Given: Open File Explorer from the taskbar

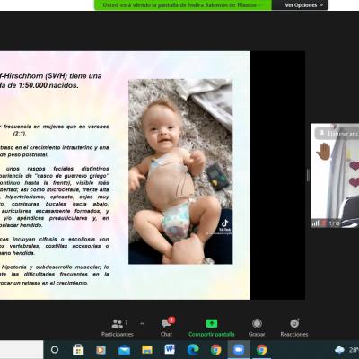Looking at the screenshot, I should [x=147, y=349].
